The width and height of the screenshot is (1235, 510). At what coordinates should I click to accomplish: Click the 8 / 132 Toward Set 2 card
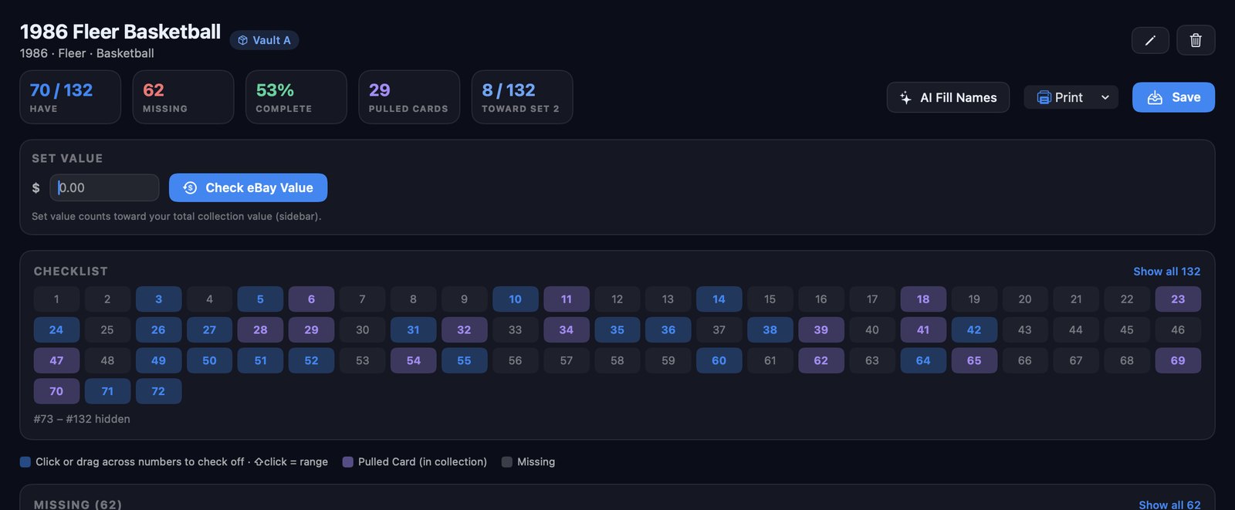pos(522,97)
